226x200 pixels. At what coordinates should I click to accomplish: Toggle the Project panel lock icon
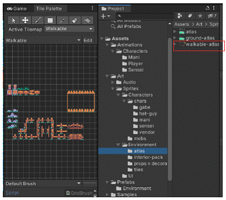coord(207,8)
